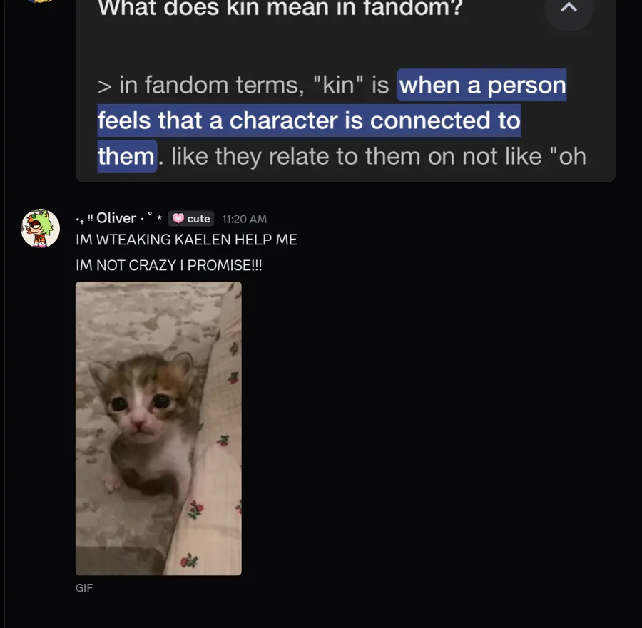The image size is (642, 628).
Task: Click the highlighted phrase "when a person"
Action: pos(482,86)
